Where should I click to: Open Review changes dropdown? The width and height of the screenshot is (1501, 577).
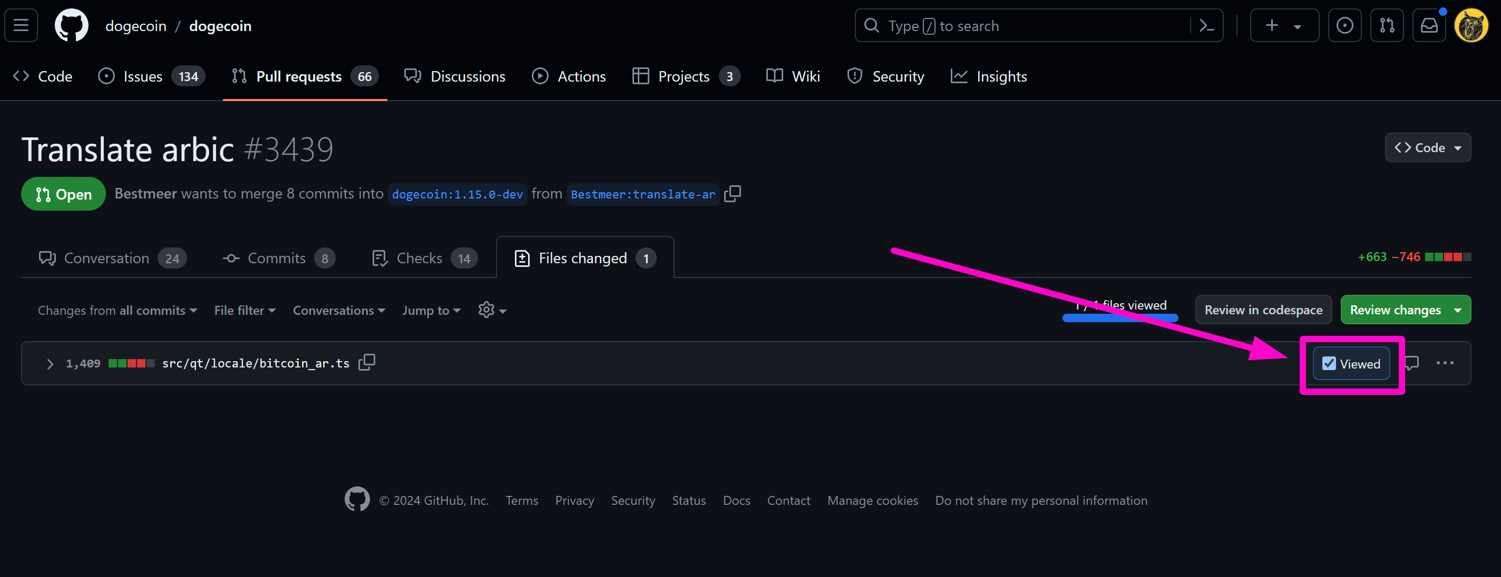[x=1405, y=310]
